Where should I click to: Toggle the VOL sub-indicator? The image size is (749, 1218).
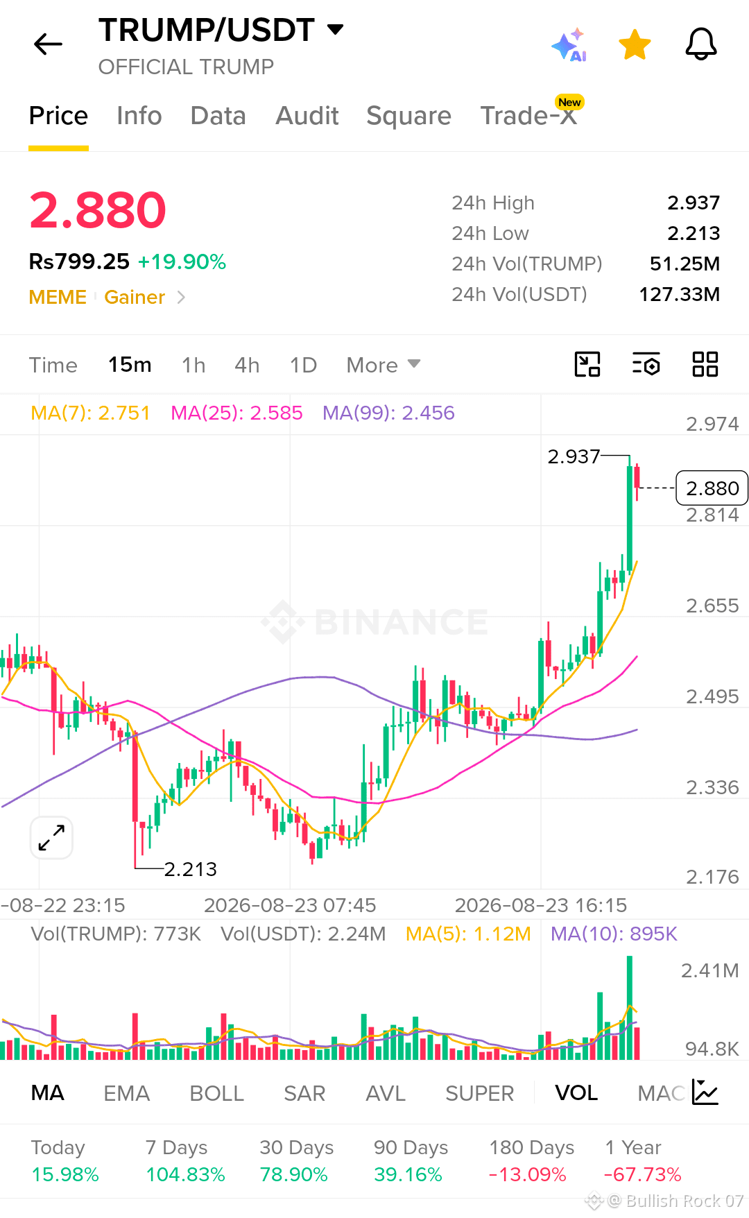pos(576,1093)
